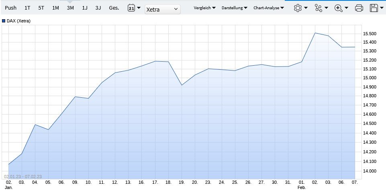386x191 pixels.
Task: Expand the zoom dropdown arrow
Action: [x=346, y=8]
